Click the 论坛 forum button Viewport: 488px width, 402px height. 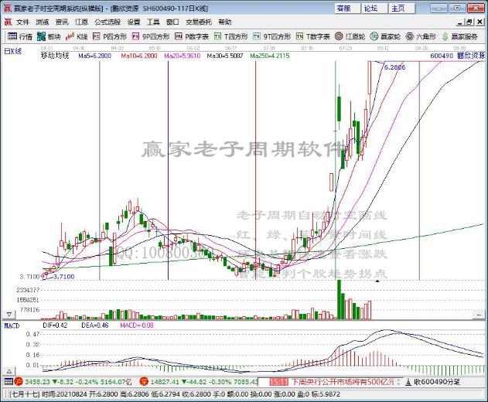pos(375,9)
